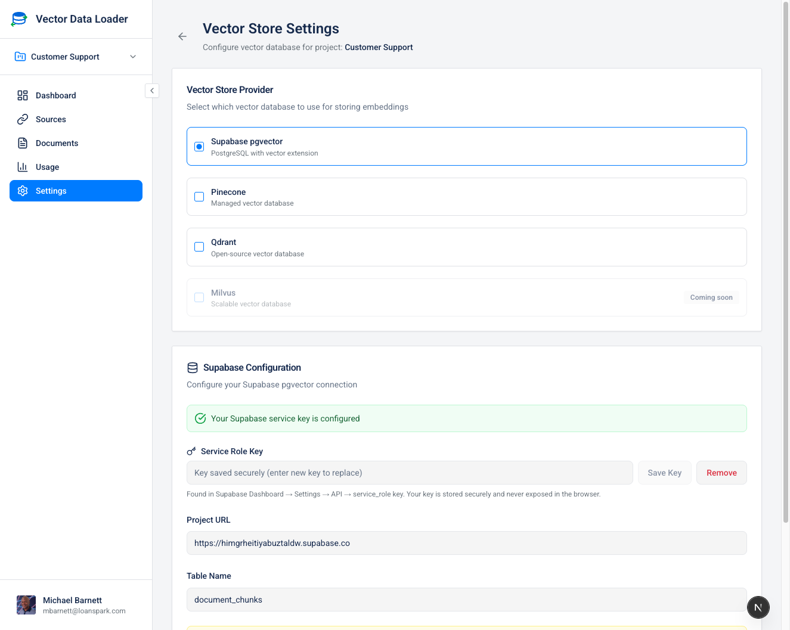Viewport: 790px width, 630px height.
Task: Click the Usage bar chart icon
Action: (x=23, y=167)
